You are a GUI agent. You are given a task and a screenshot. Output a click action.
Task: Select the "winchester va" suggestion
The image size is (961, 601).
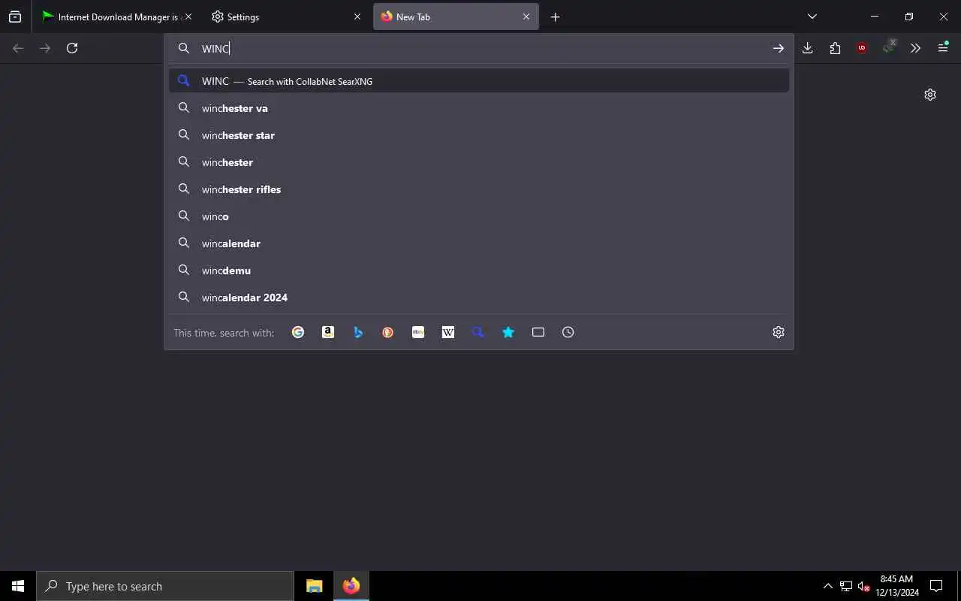tap(479, 108)
